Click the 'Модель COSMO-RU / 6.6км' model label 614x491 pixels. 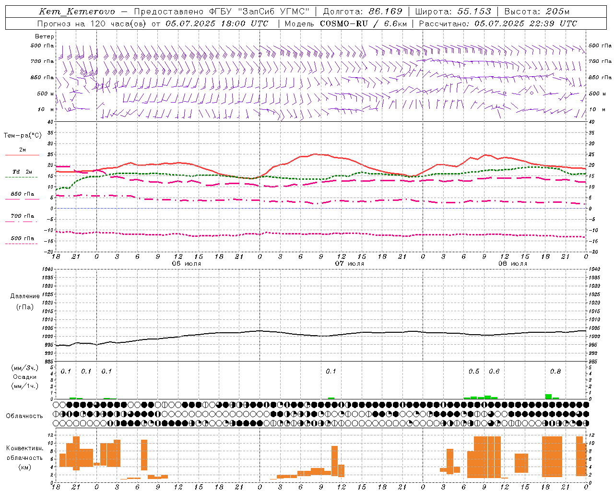point(345,23)
